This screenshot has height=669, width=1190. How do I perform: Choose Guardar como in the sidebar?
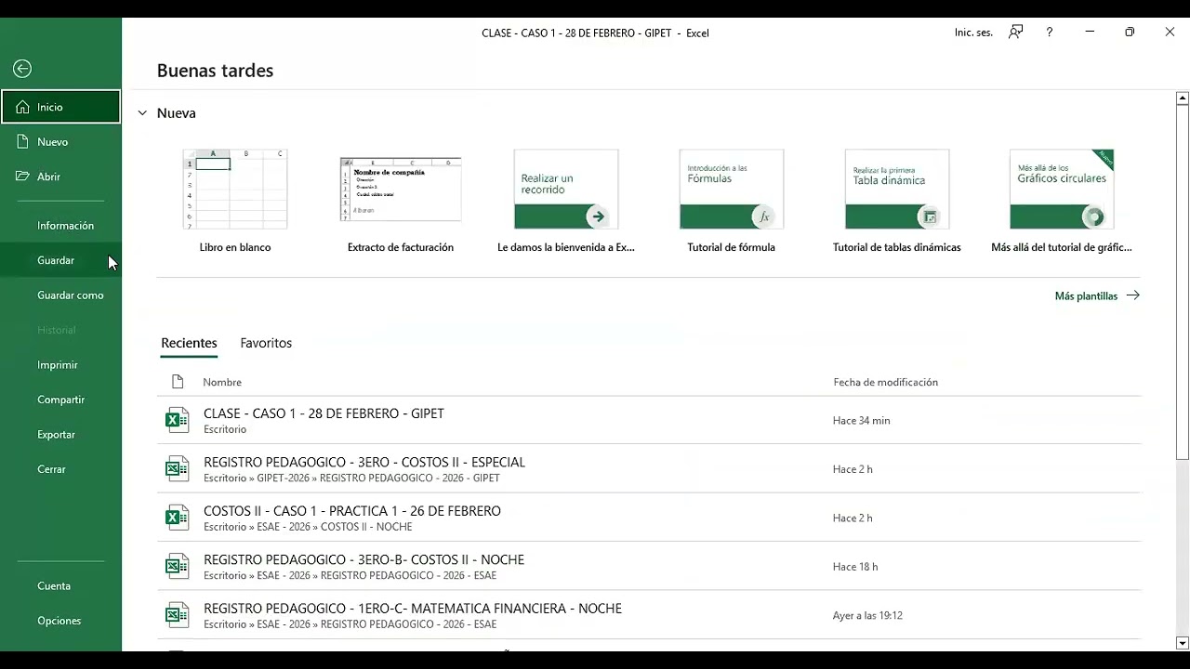pos(71,295)
